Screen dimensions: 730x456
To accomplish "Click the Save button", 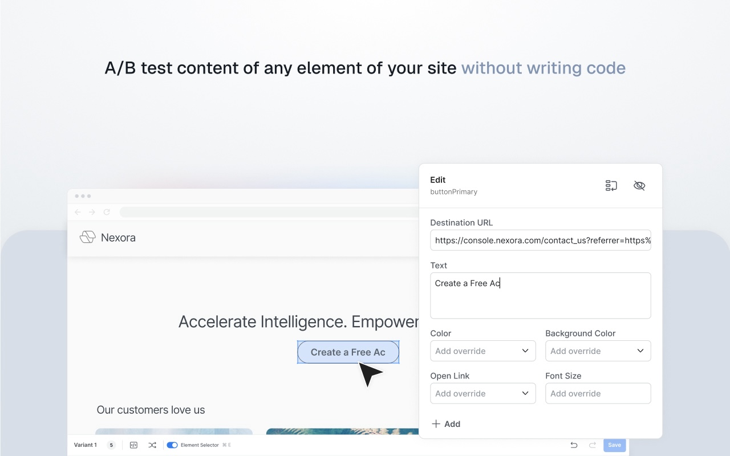I will [x=615, y=445].
